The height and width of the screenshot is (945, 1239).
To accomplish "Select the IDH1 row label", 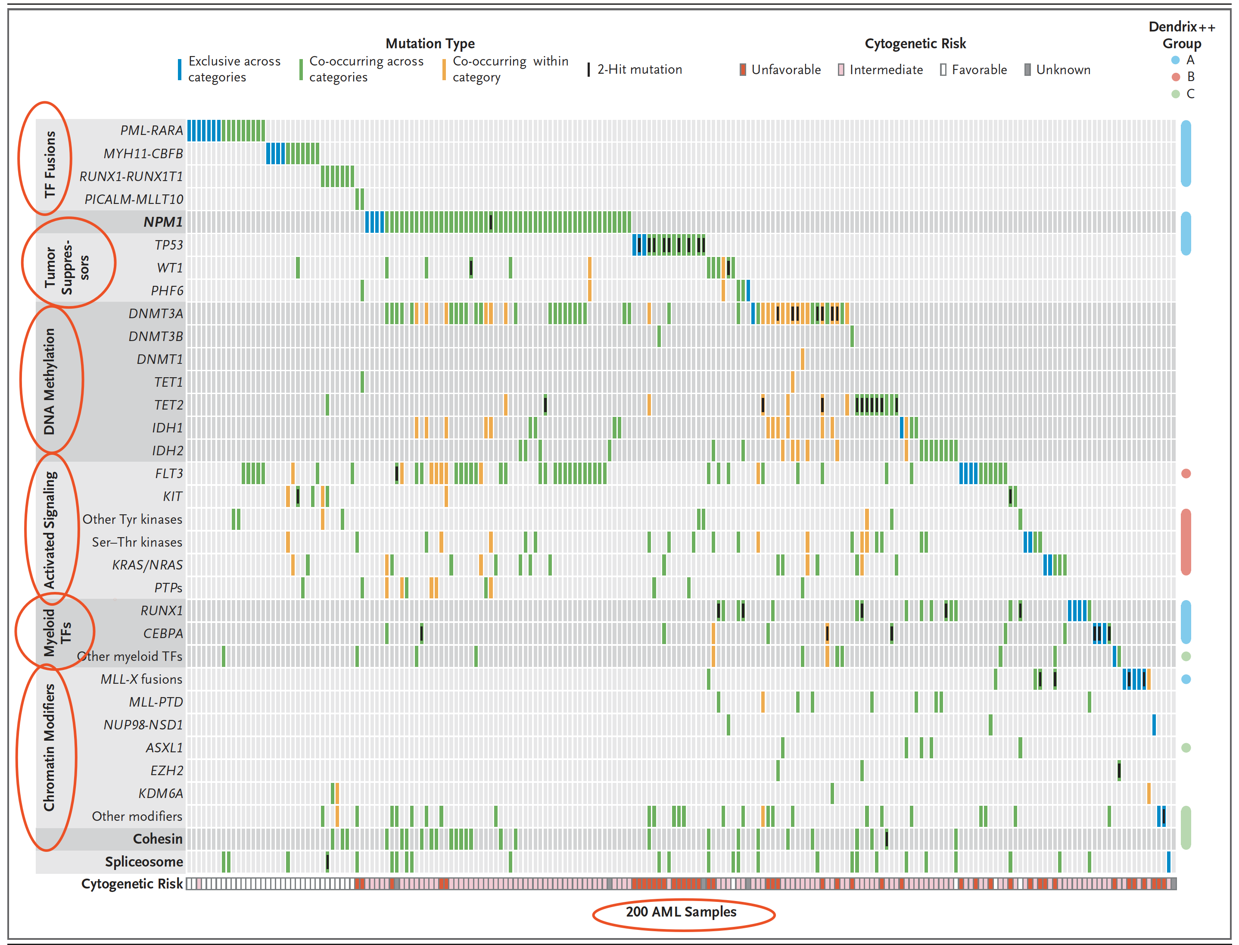I will click(168, 428).
